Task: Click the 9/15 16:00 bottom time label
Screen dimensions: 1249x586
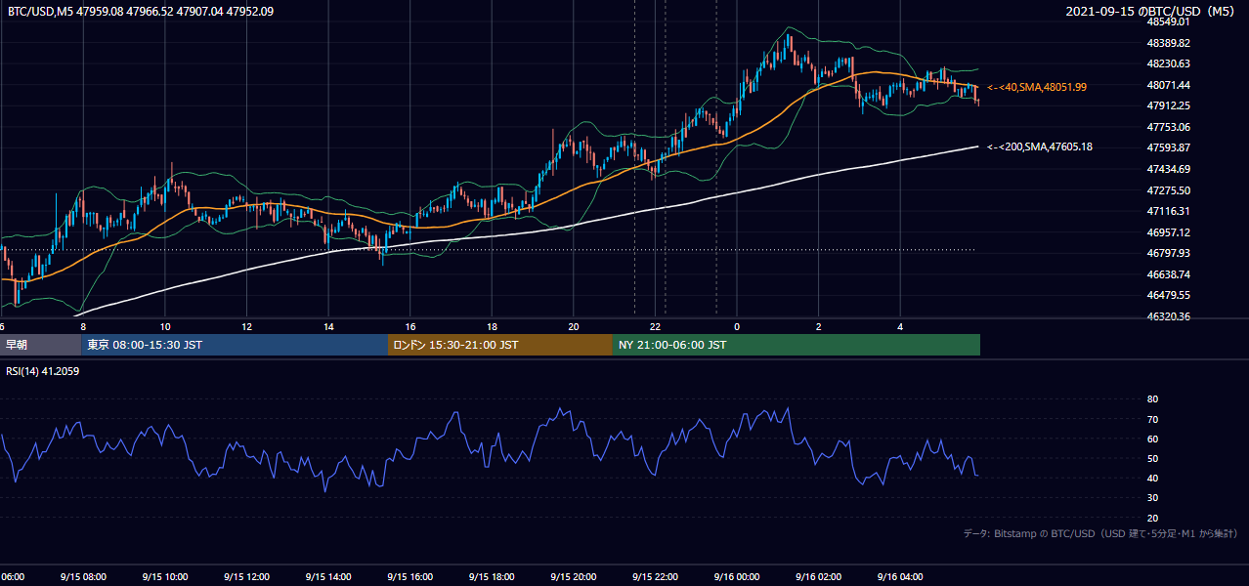Action: click(409, 576)
